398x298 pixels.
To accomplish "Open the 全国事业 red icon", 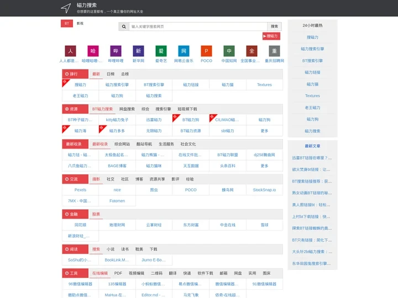I will pos(252,51).
